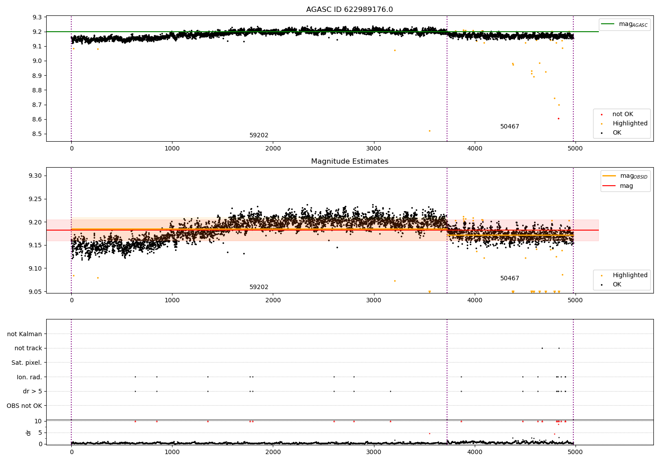660x462 pixels.
Task: Click the "9.30" y-tick on the middle plot
Action: (x=35, y=176)
